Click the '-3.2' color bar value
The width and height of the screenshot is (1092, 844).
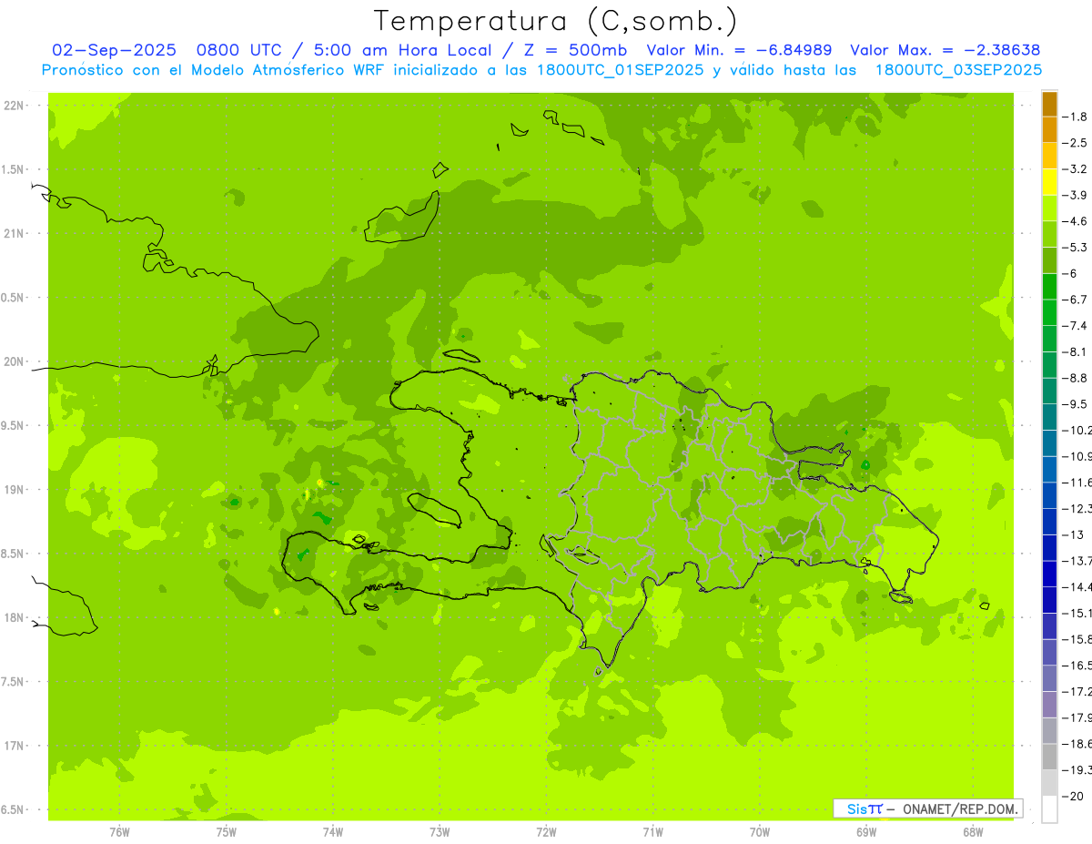pos(1076,169)
